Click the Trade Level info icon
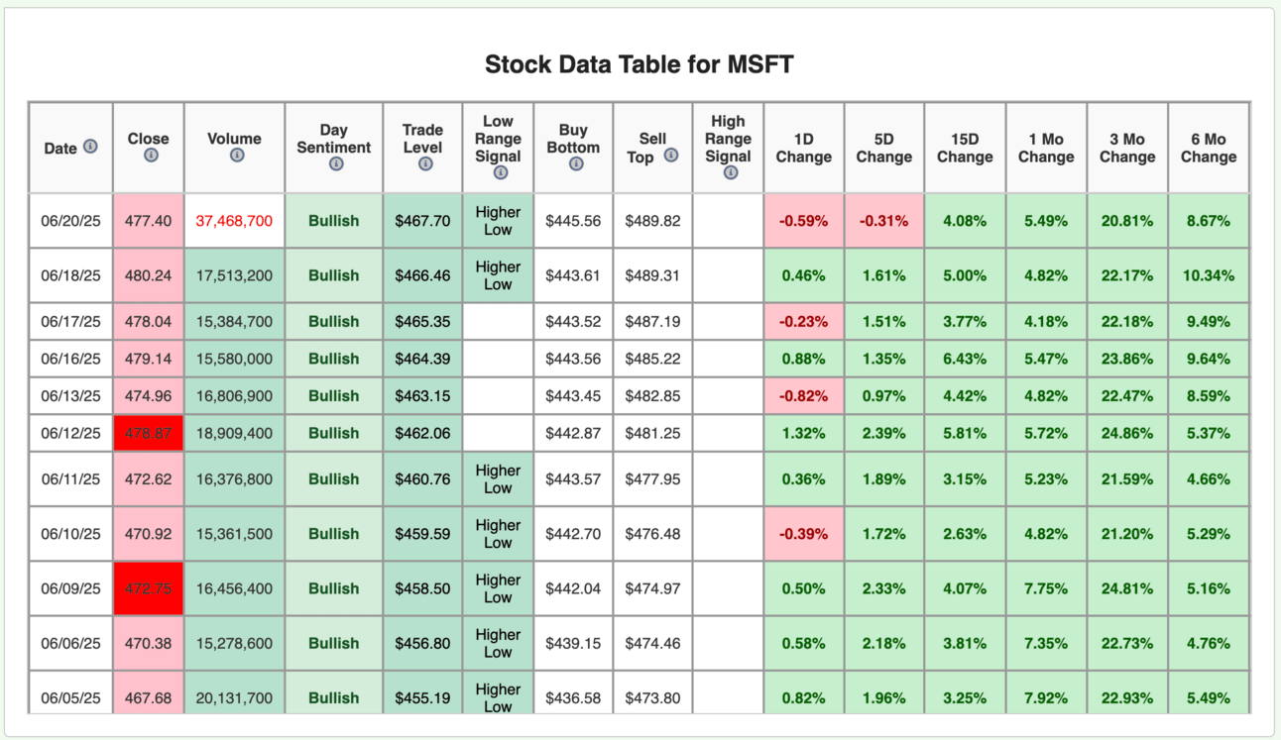 [x=425, y=164]
